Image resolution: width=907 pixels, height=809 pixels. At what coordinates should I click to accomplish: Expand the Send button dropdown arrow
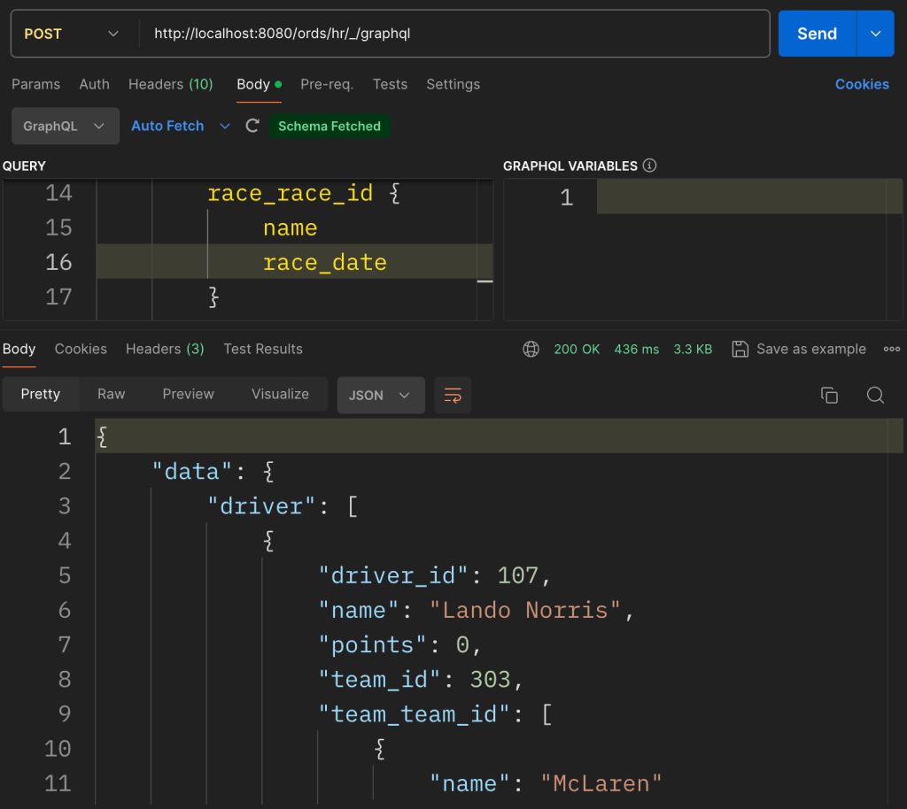pos(876,34)
